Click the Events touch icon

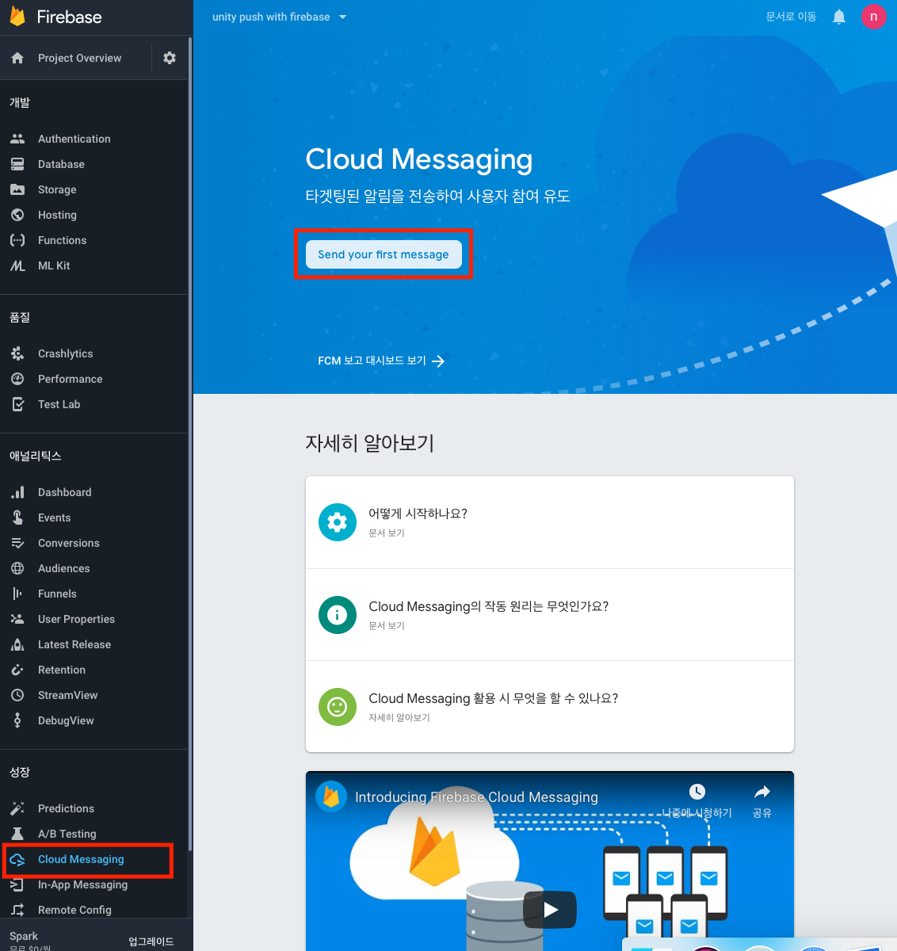click(17, 518)
